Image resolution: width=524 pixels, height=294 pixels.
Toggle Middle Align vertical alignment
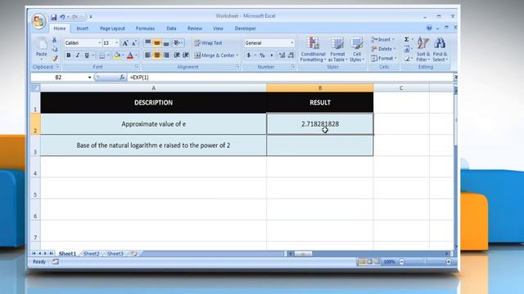point(156,42)
